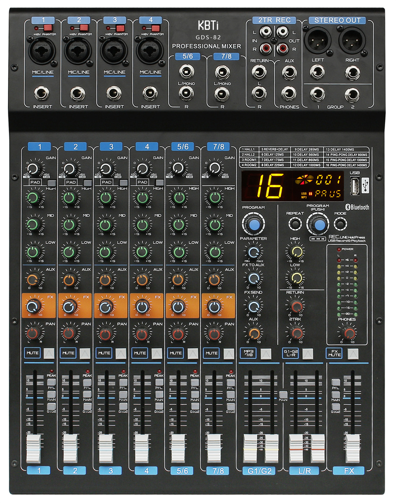Mute channel 5/6 with its MUTE button

(193, 353)
